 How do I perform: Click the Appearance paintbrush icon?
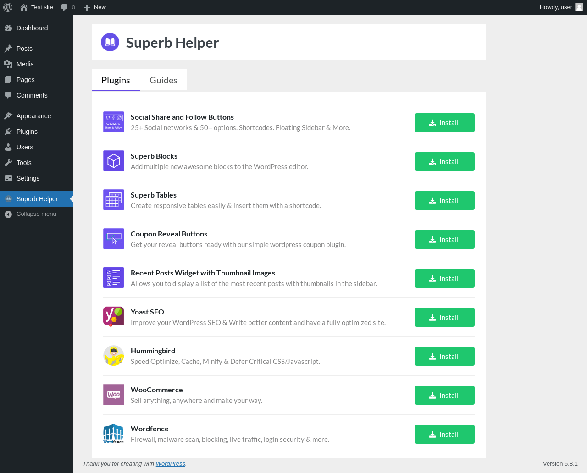pos(8,116)
